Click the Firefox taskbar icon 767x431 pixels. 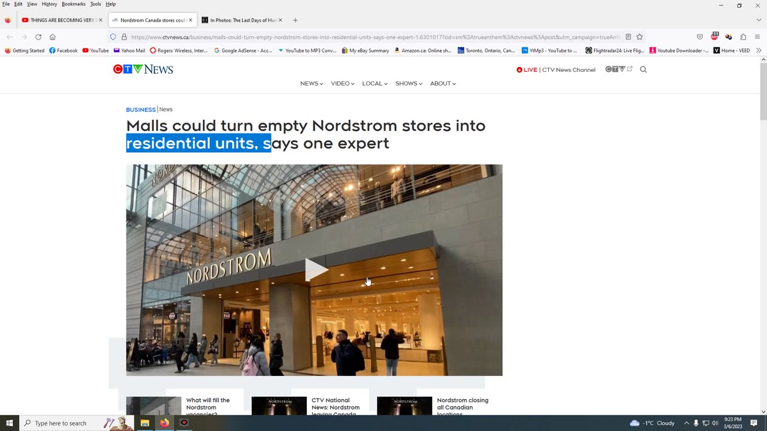tap(164, 423)
